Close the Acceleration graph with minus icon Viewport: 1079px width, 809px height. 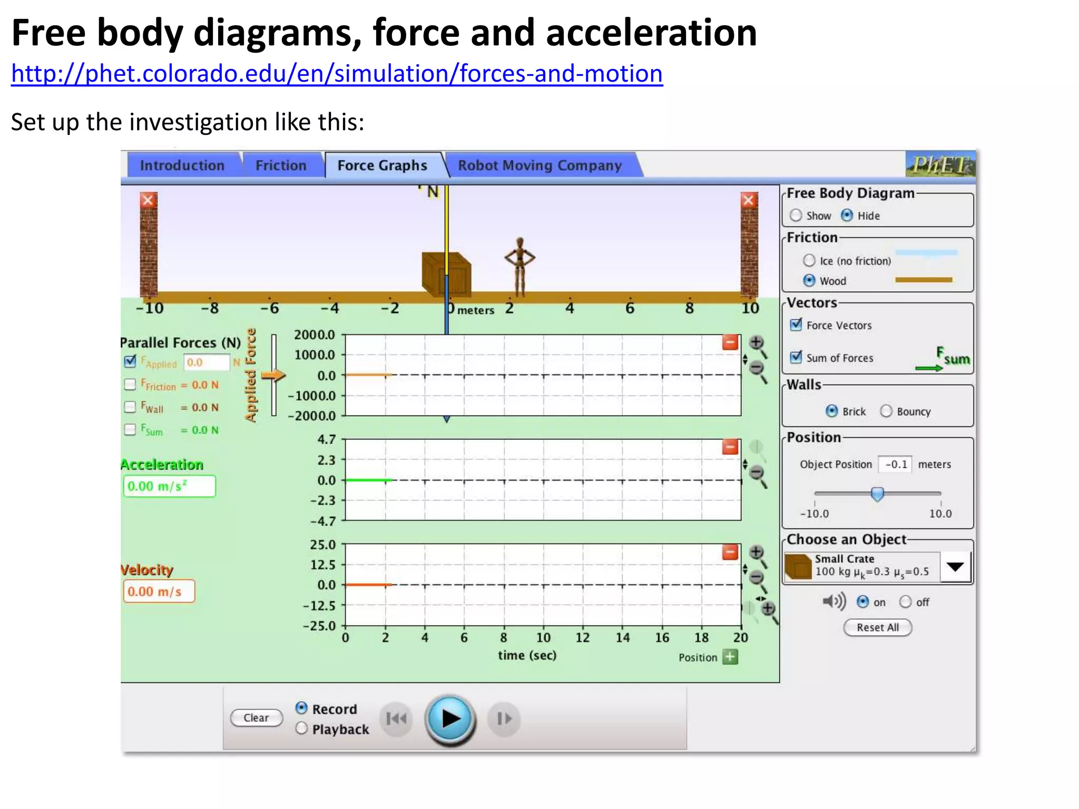tap(730, 448)
